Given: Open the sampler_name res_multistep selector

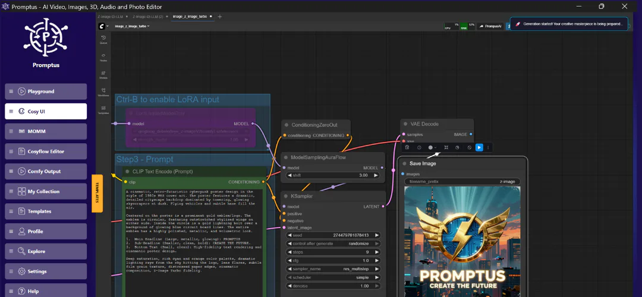Looking at the screenshot, I should pos(333,269).
